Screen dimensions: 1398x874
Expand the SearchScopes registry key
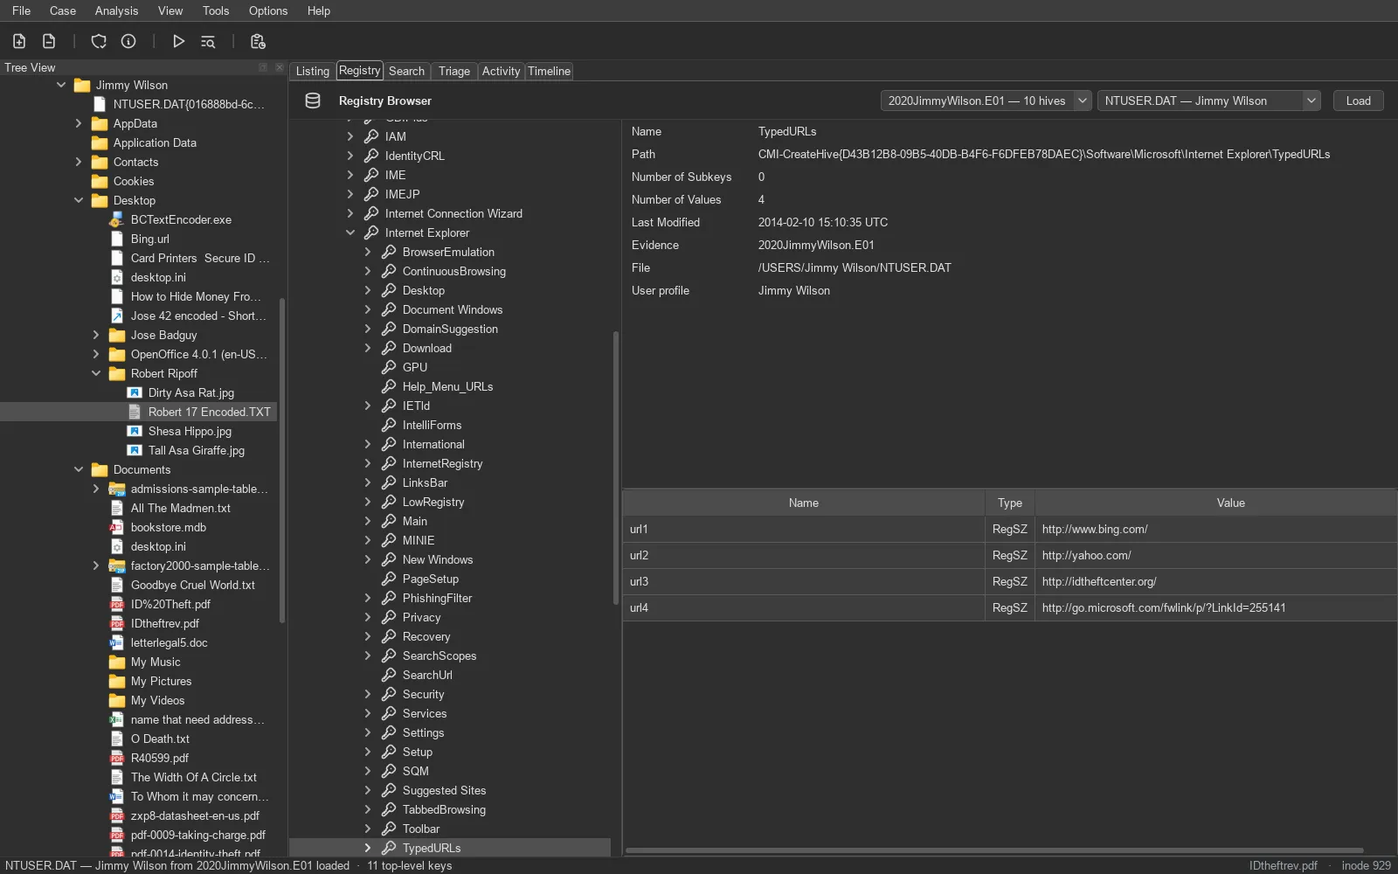(368, 655)
